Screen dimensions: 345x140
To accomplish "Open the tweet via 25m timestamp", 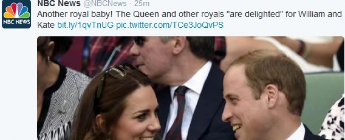I will click(x=142, y=3).
